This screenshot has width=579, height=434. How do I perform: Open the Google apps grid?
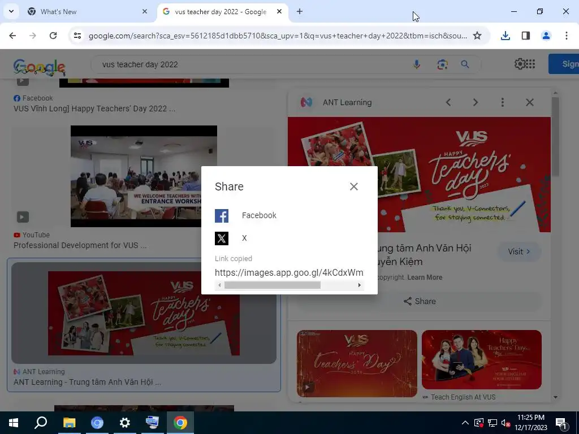pos(530,64)
